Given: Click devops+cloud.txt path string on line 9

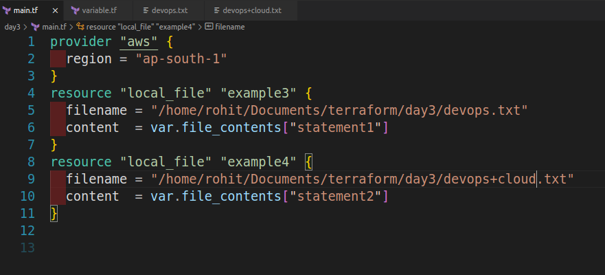Looking at the screenshot, I should pyautogui.click(x=363, y=179).
